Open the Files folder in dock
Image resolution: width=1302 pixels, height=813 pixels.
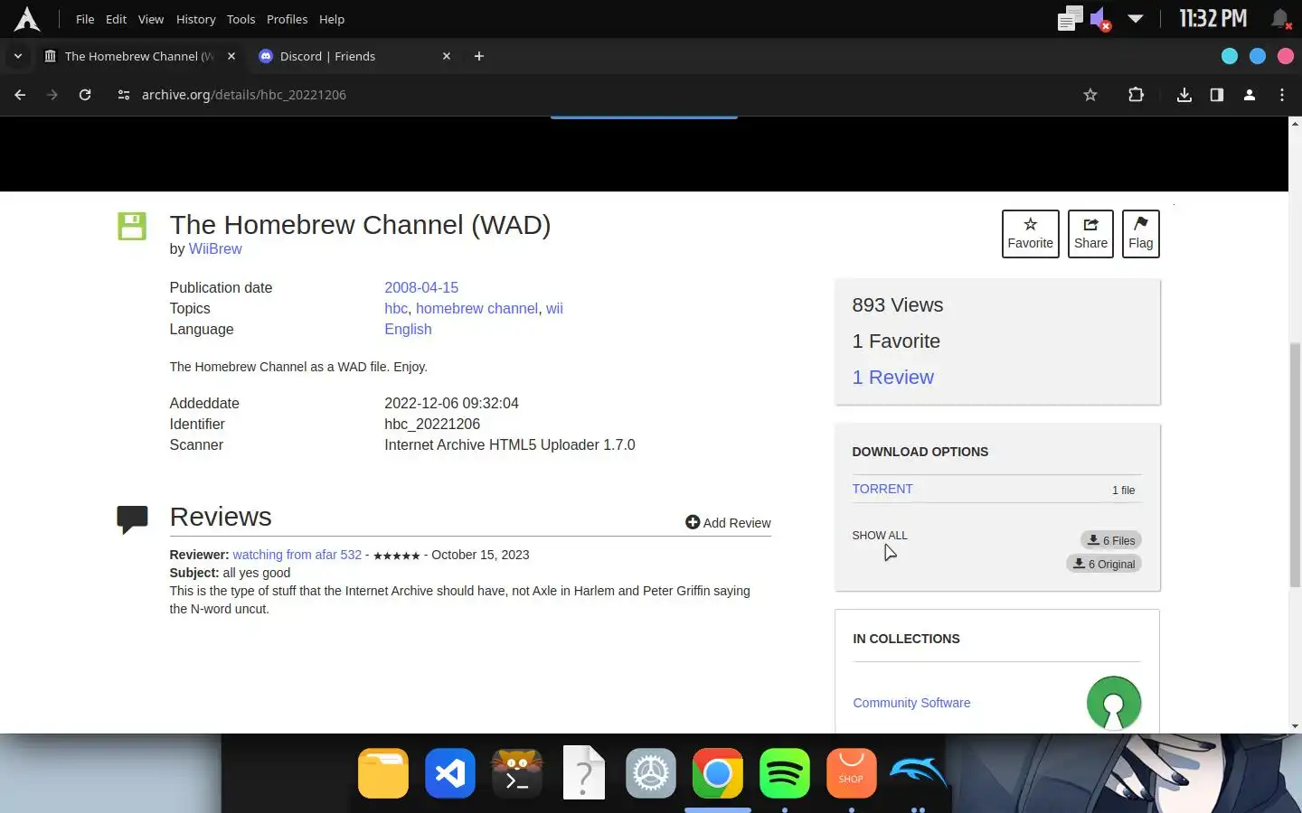pyautogui.click(x=383, y=773)
